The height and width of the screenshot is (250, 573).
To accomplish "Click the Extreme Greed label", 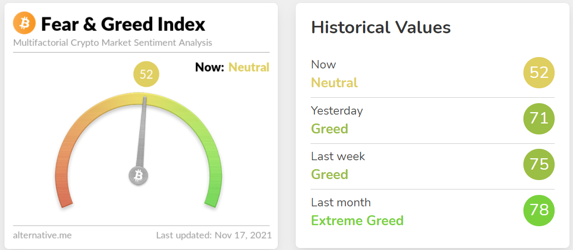I will [x=357, y=220].
